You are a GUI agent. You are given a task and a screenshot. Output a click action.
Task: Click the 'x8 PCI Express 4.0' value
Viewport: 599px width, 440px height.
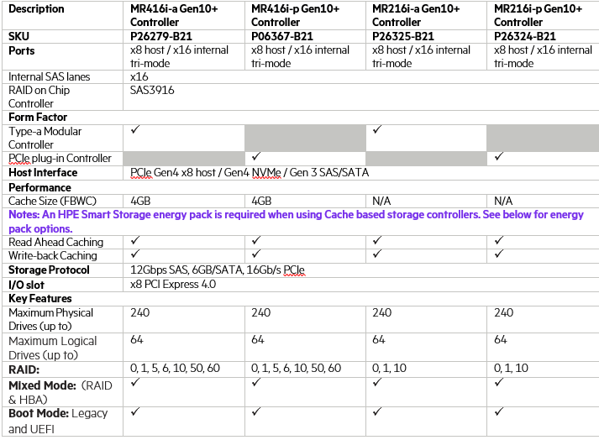(x=173, y=284)
